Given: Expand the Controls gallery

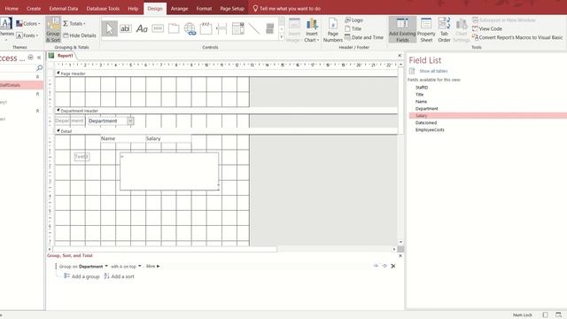Looking at the screenshot, I should pos(282,37).
